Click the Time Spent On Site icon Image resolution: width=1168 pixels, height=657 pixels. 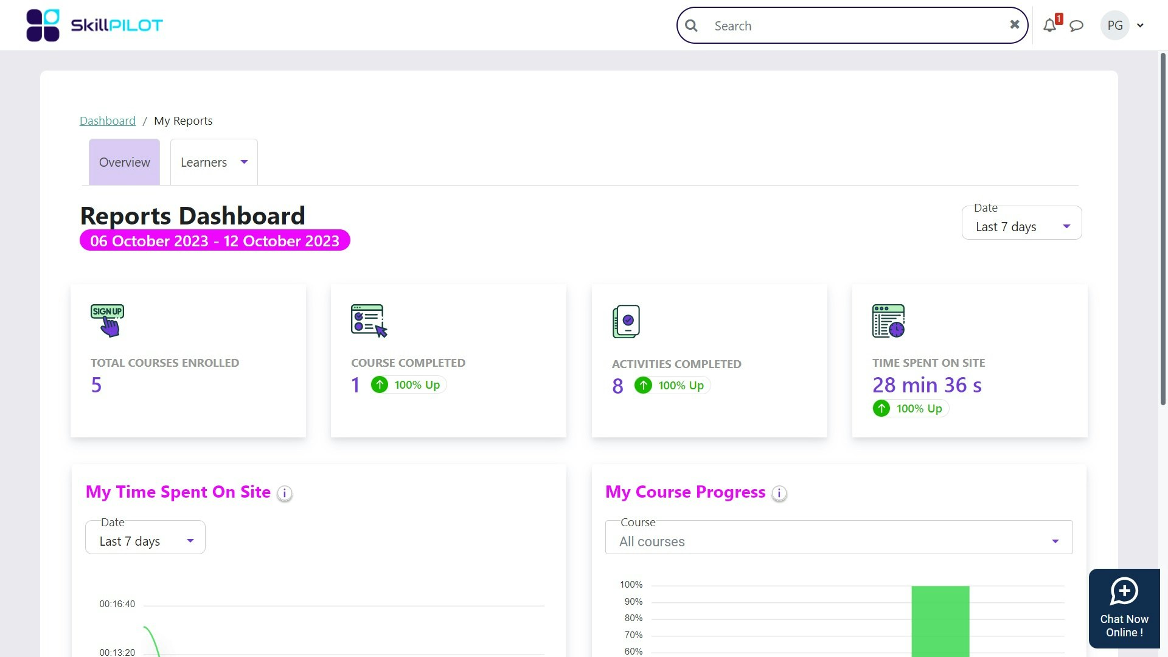[888, 321]
